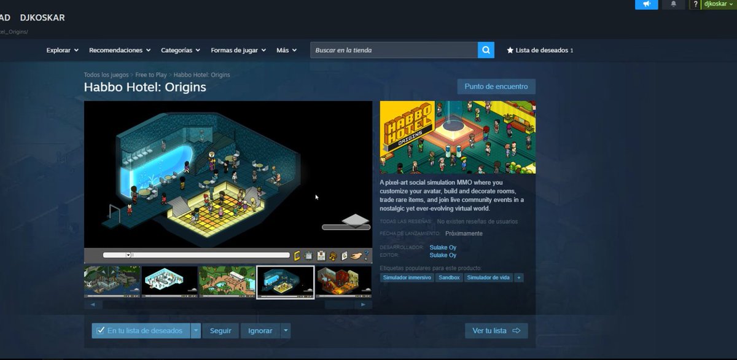Click the plus add-tag button
Screen dimensions: 737x360
pos(519,278)
